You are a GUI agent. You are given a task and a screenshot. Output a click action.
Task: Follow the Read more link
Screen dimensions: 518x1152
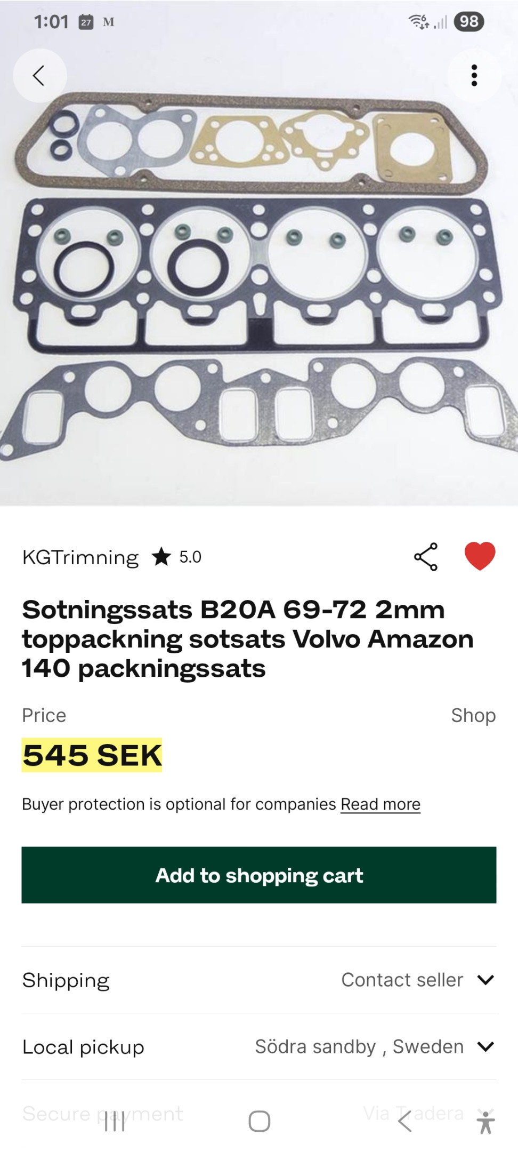click(381, 804)
